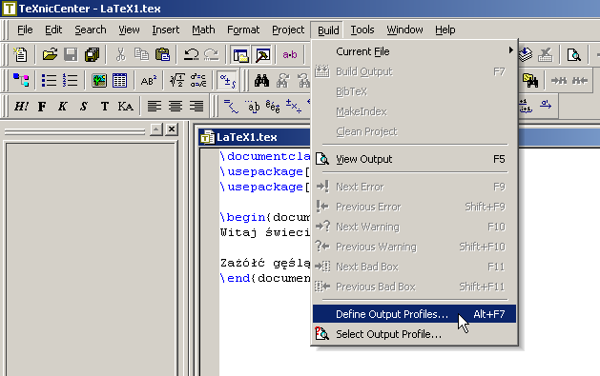Apply italic with the K icon

tap(63, 106)
